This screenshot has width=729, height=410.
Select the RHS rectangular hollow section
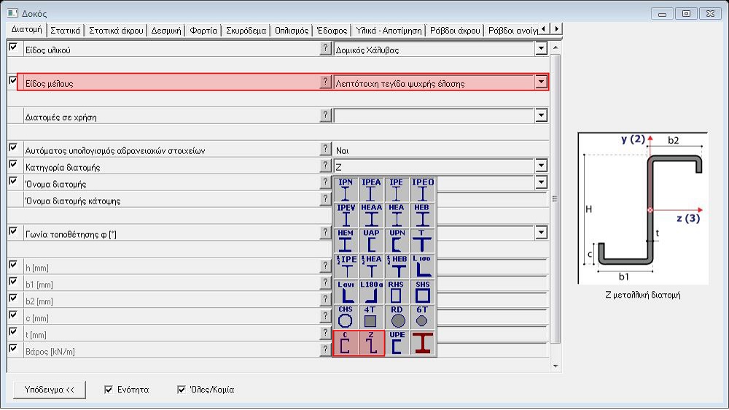coord(397,292)
